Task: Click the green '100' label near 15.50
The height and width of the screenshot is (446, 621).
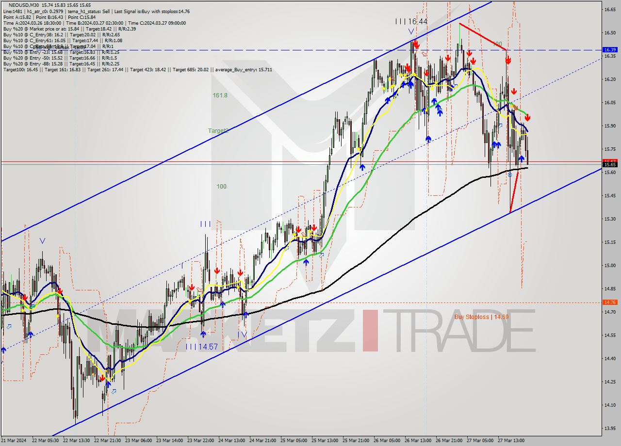Action: [x=221, y=186]
